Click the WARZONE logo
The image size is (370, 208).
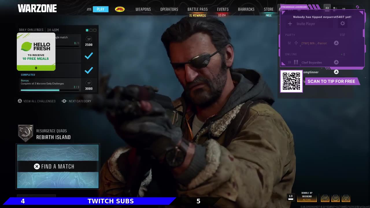pyautogui.click(x=37, y=8)
